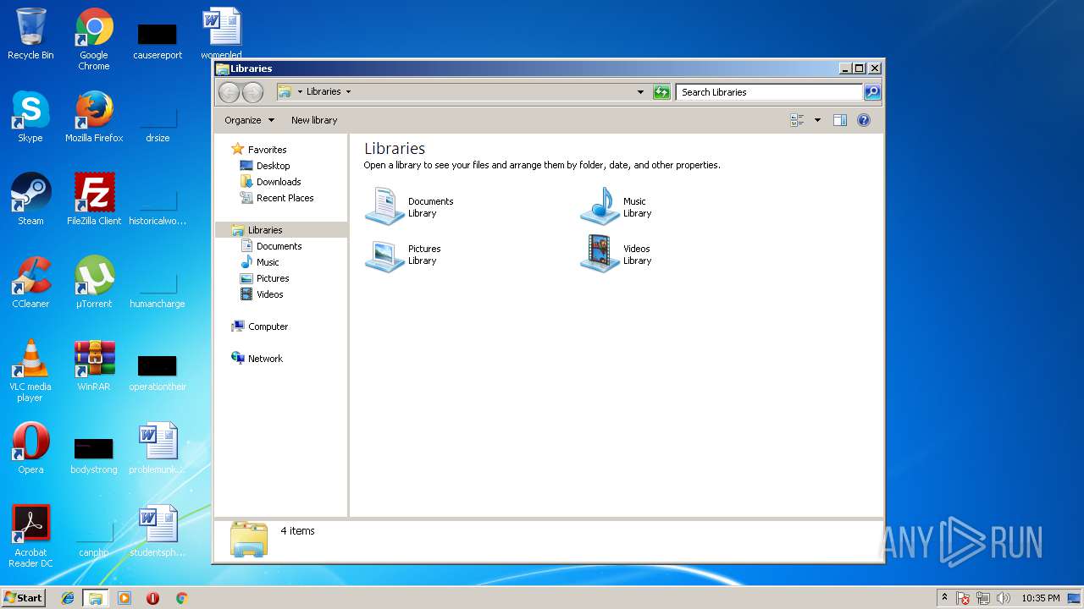1084x609 pixels.
Task: Open Internet Explorer from the taskbar
Action: [x=68, y=598]
